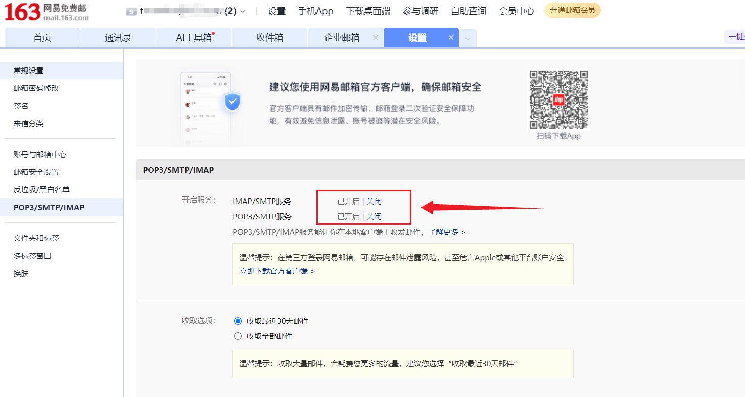Screen dimensions: 745x397
Task: Open 反垃圾/黑白名单 settings
Action: click(x=41, y=190)
